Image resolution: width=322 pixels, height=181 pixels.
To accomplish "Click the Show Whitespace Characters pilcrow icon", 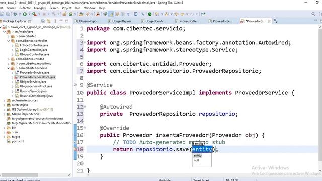I will tap(129, 14).
